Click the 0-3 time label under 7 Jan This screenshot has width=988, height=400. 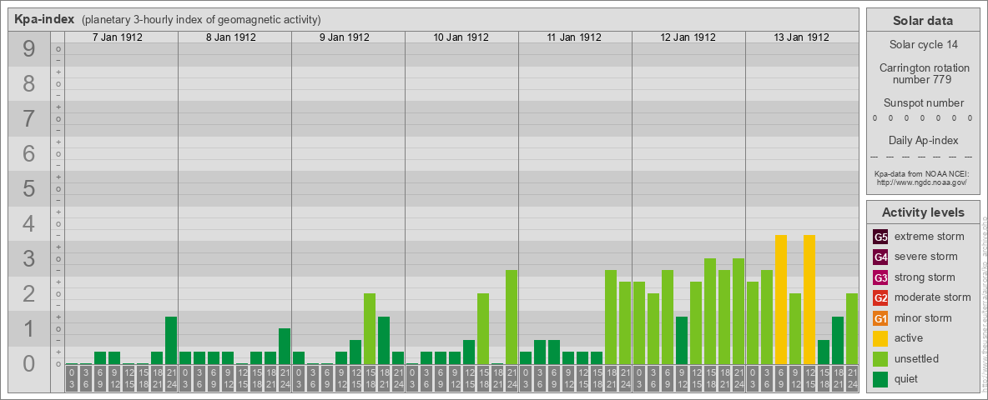tap(71, 379)
